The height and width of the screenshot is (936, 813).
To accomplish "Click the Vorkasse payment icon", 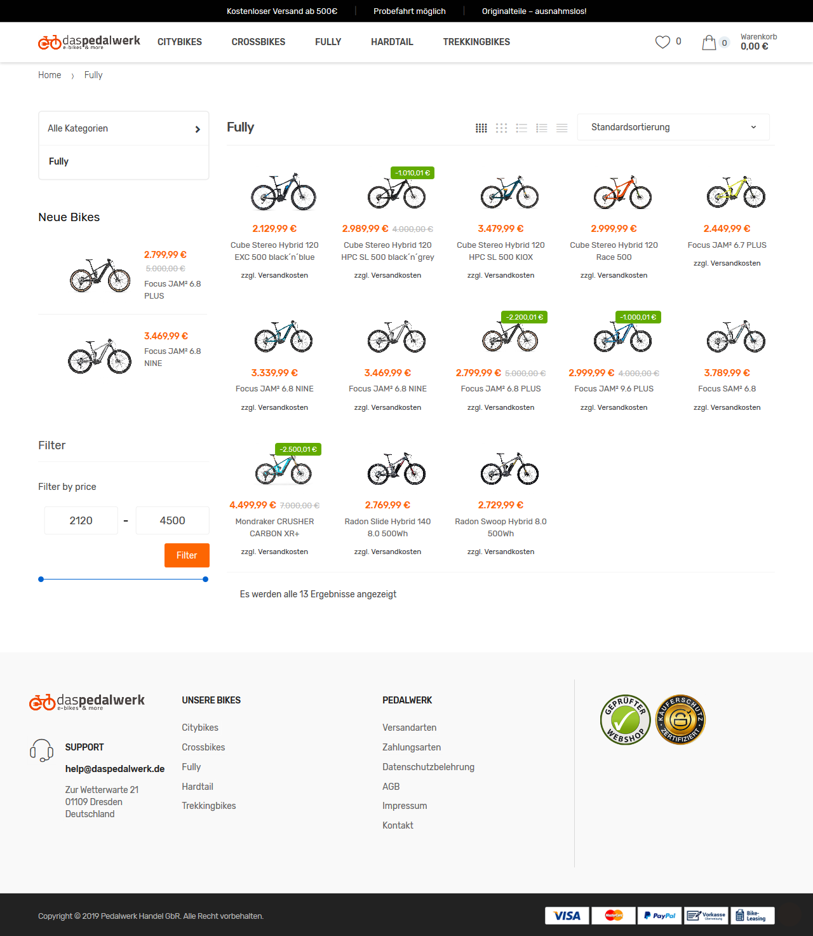I will [x=706, y=916].
